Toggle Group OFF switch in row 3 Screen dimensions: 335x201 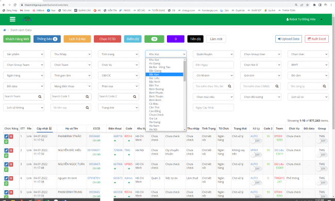point(322,169)
